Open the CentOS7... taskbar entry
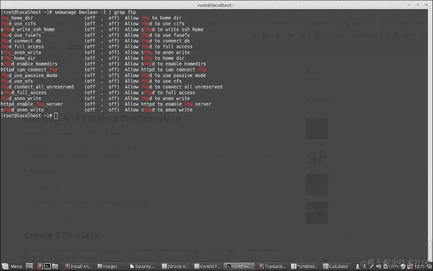The width and height of the screenshot is (433, 271). (x=207, y=266)
